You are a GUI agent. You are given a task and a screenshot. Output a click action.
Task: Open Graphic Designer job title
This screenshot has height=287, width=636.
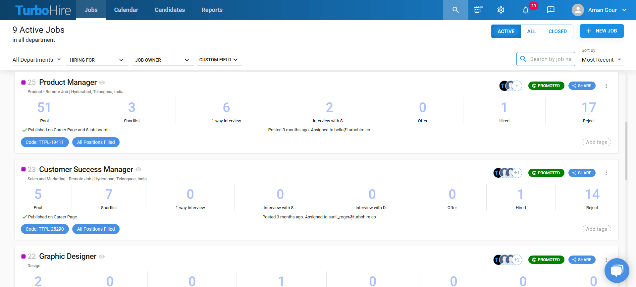(x=68, y=256)
